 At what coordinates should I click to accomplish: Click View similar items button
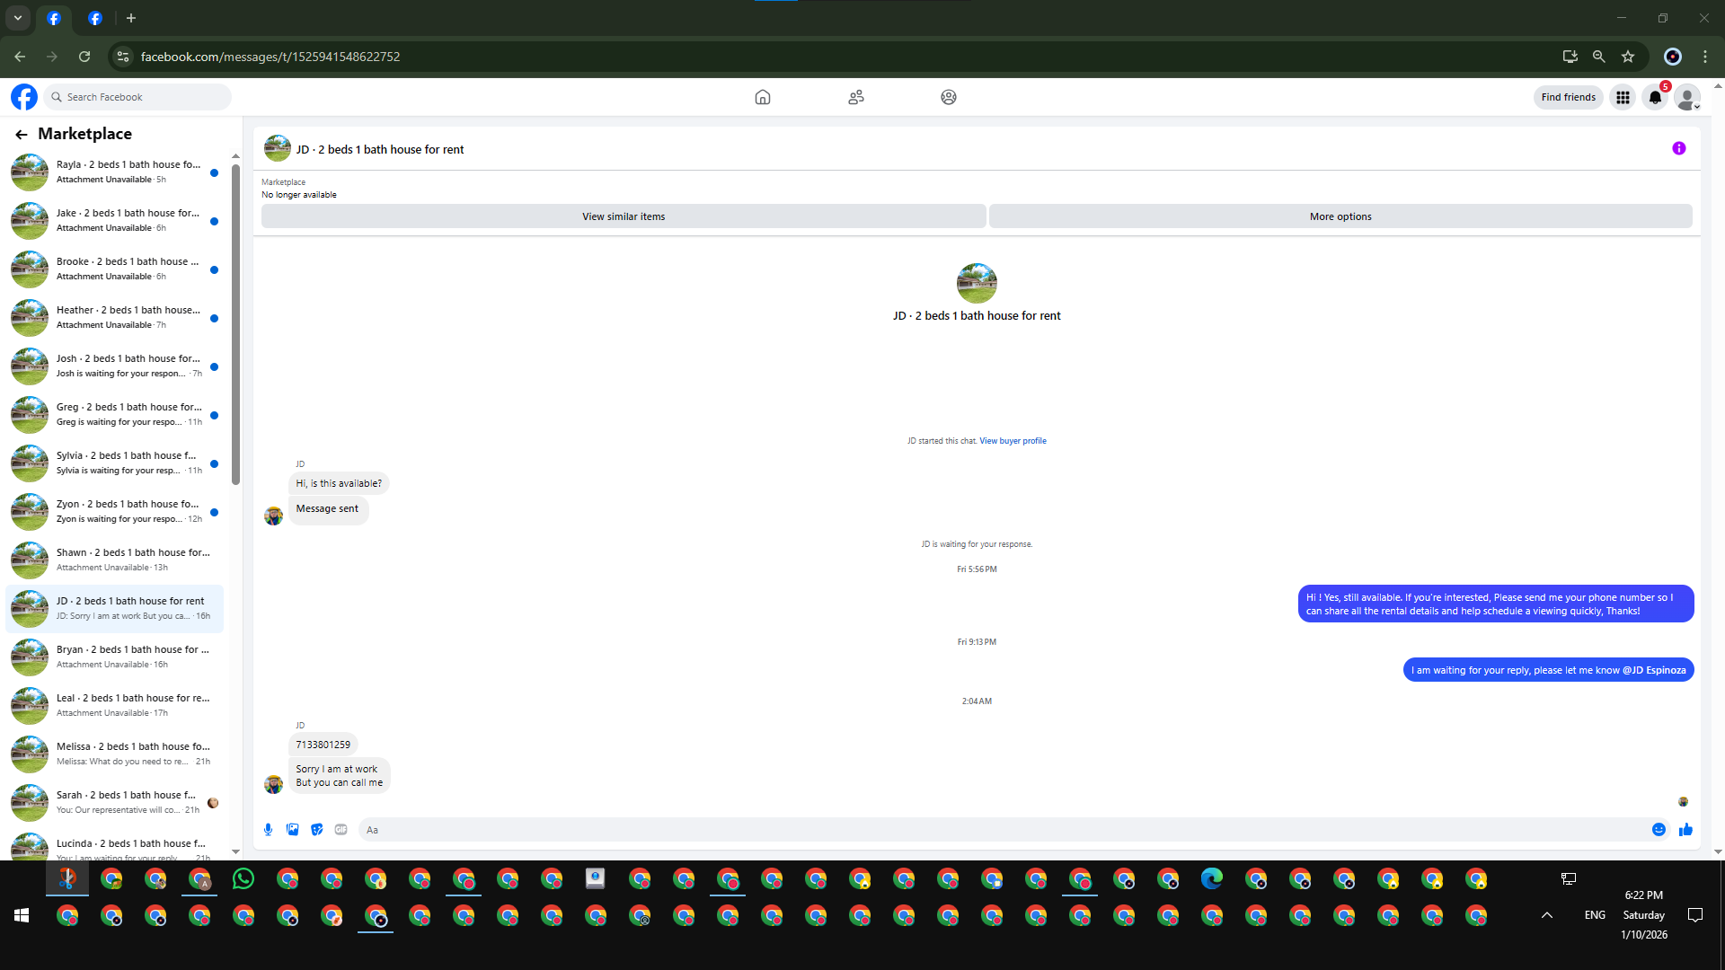(624, 216)
